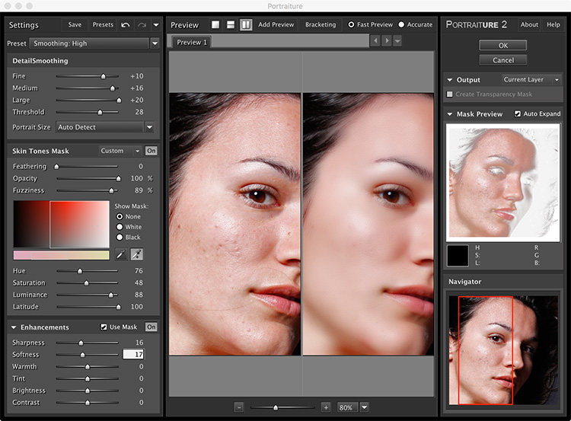The width and height of the screenshot is (571, 421).
Task: Click the Warmth slider handle
Action: point(88,367)
